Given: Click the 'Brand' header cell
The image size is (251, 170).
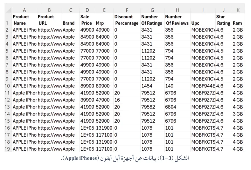Looking at the screenshot, I should 71,20.
